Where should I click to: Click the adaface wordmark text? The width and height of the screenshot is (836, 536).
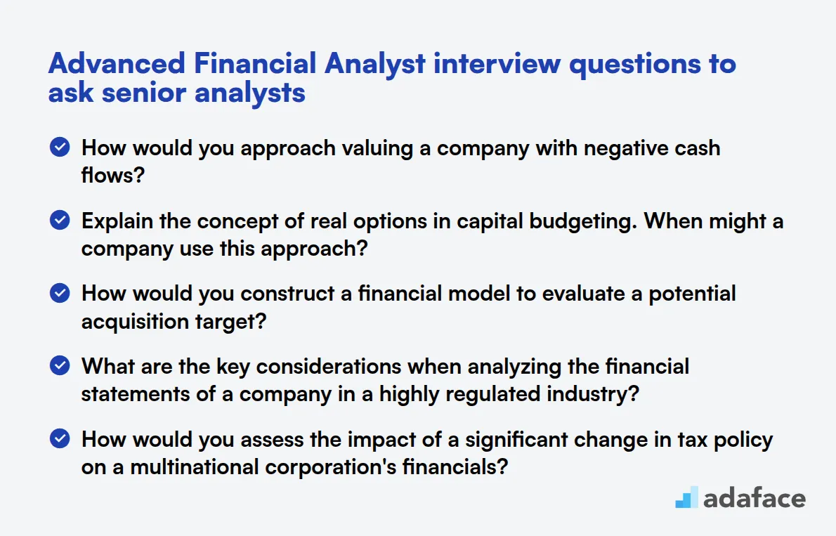click(x=755, y=499)
